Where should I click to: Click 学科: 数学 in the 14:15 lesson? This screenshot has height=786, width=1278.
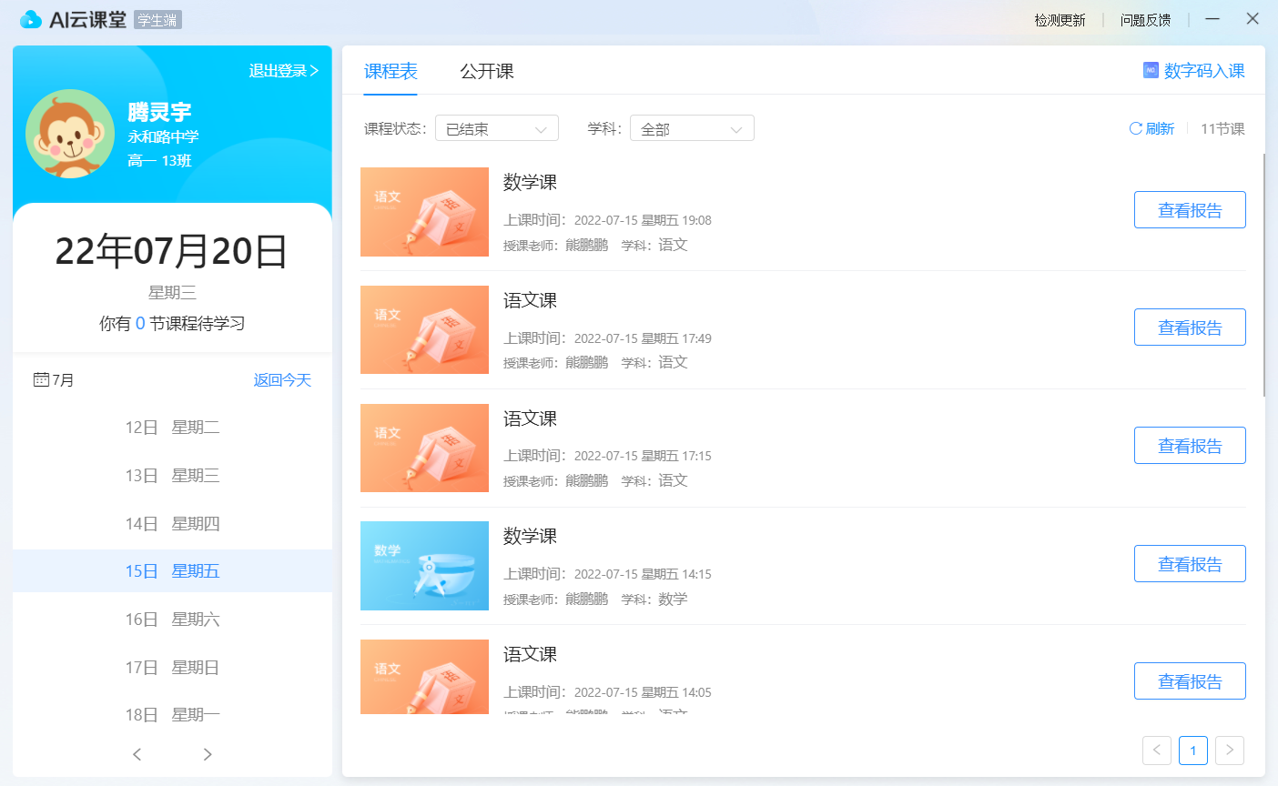tap(654, 599)
